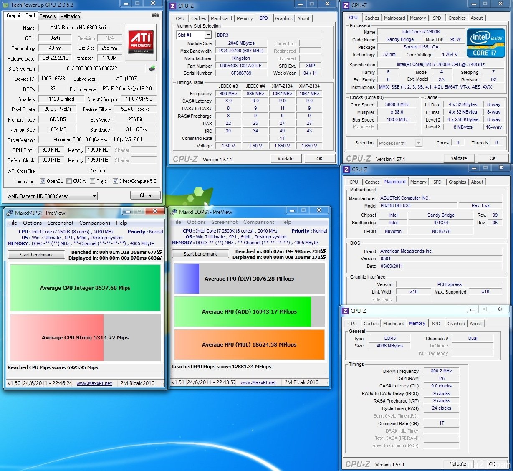Image resolution: width=513 pixels, height=471 pixels.
Task: Click the Driver Version field in GPU-Z
Action: [98, 140]
